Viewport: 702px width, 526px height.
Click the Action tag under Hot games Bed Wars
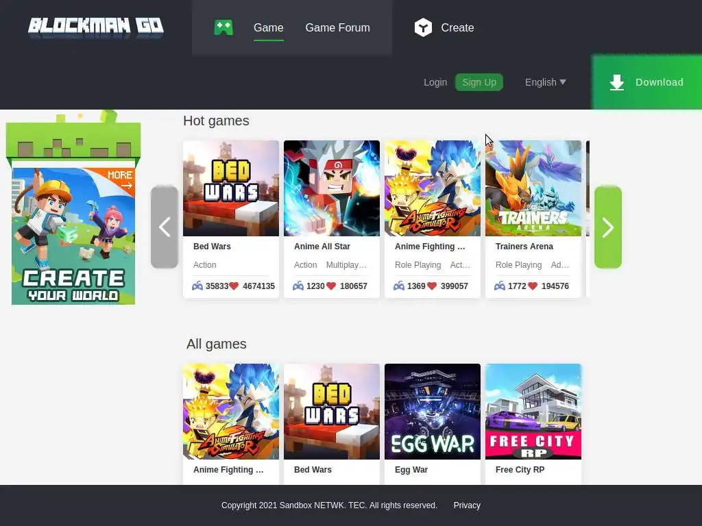tap(204, 265)
